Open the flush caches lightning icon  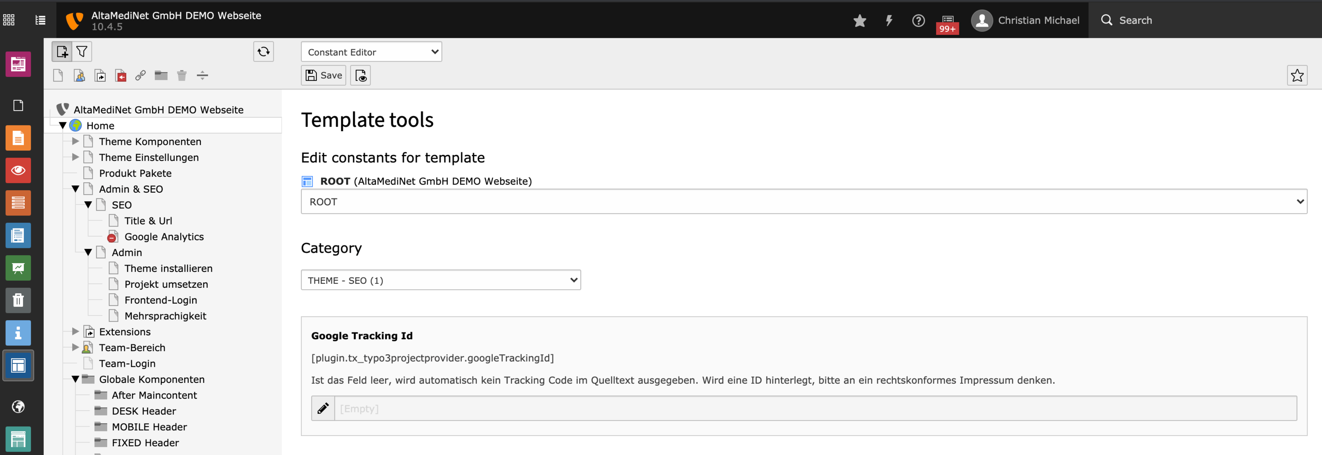click(x=889, y=21)
